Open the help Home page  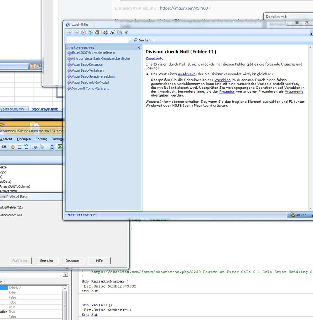pyautogui.click(x=97, y=32)
